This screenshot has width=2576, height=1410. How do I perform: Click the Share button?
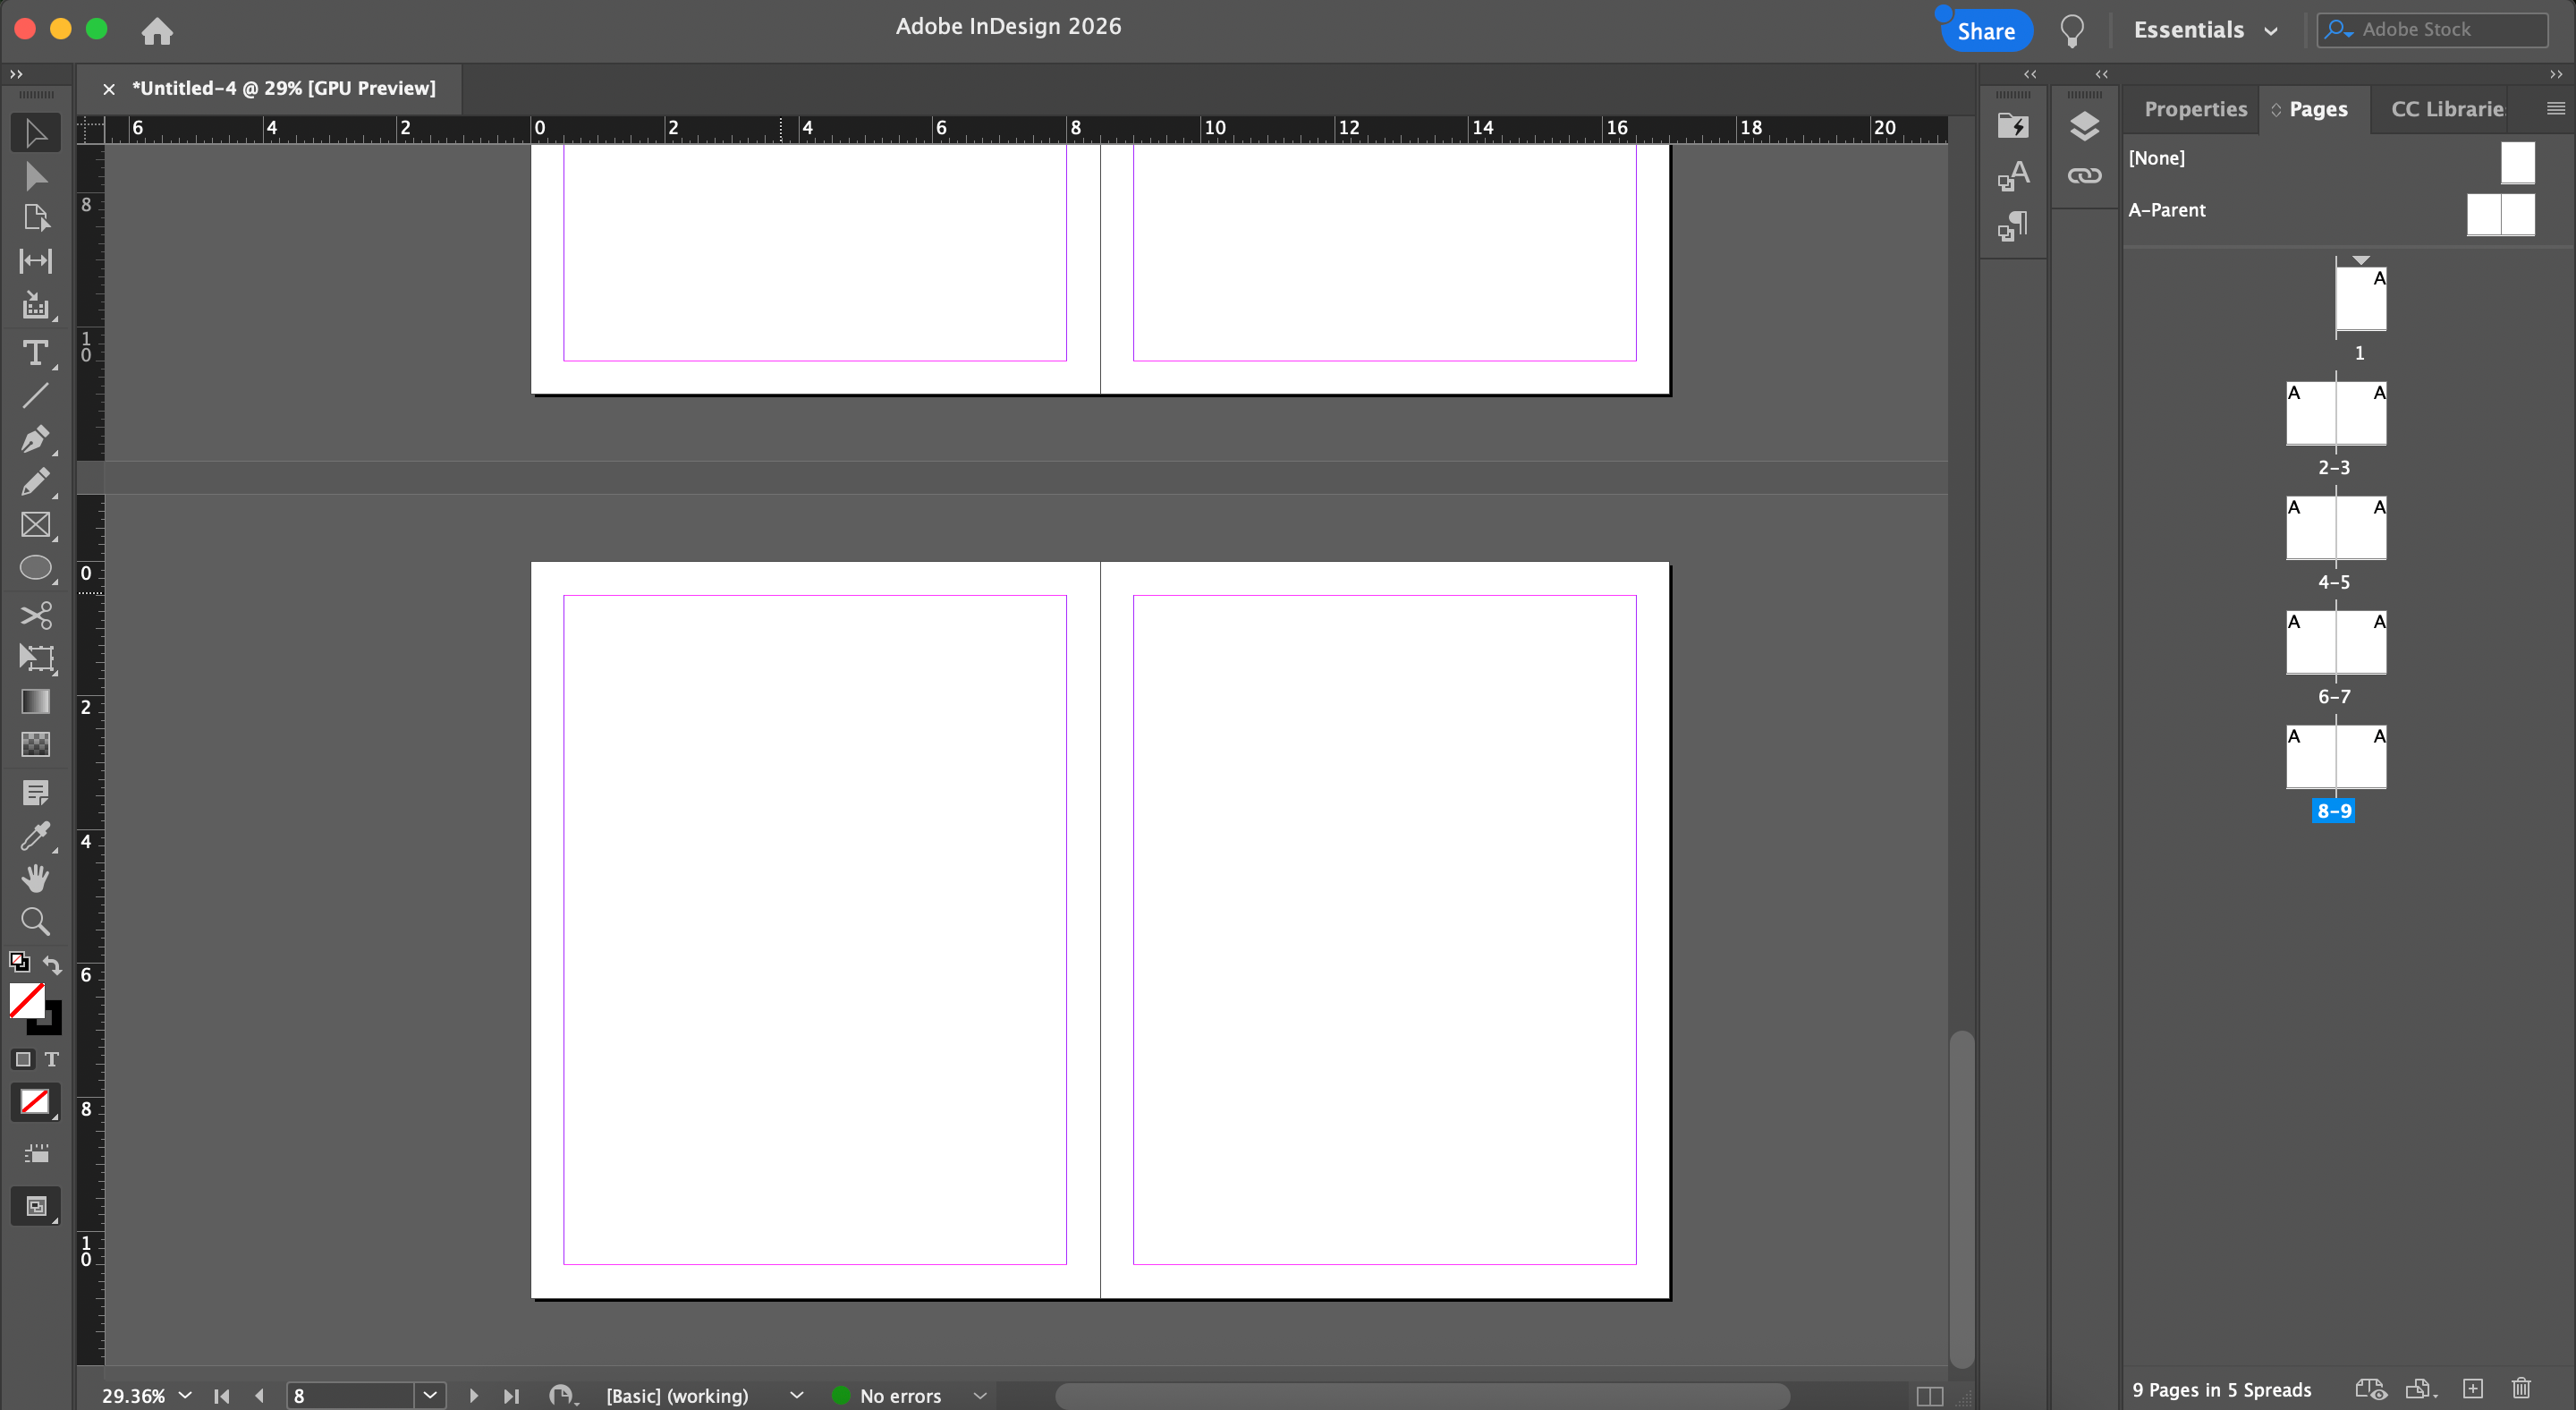click(1985, 31)
